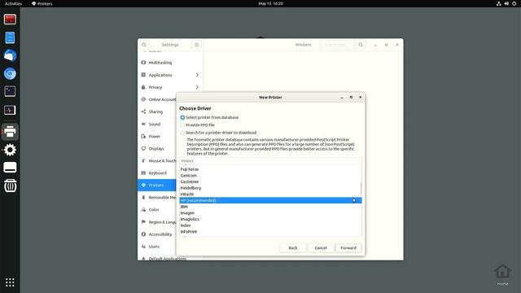Open Chromium browser in dock

(10, 73)
